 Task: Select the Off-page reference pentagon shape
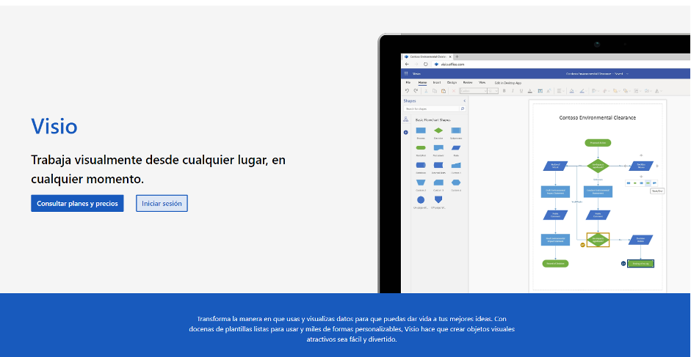[438, 199]
